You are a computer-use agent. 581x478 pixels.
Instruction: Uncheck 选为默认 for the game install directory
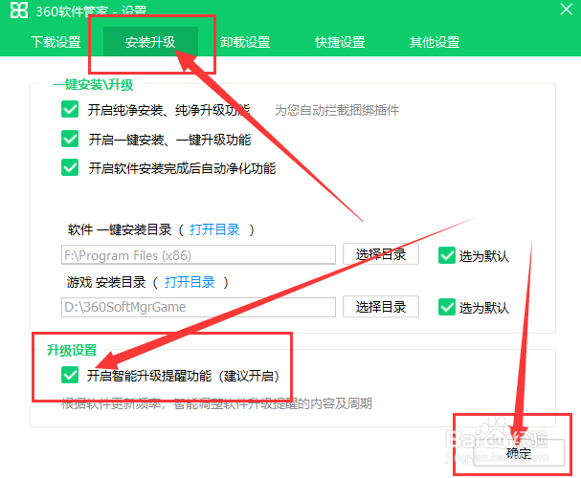point(447,307)
